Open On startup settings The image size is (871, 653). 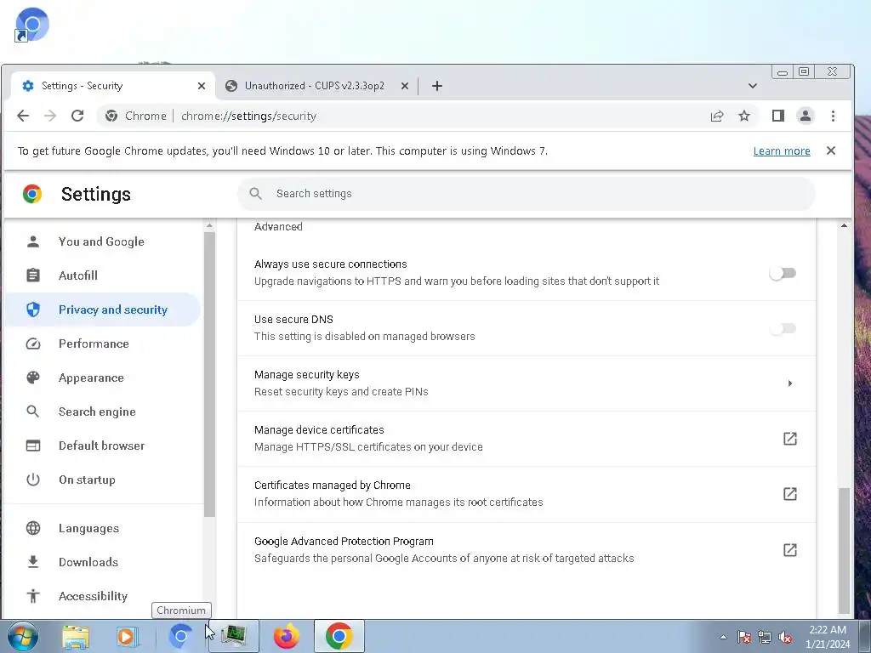point(102,480)
